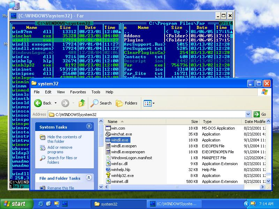Select winfax dll row in Far panel
Viewport: 279px width, 209px height.
pos(65,57)
